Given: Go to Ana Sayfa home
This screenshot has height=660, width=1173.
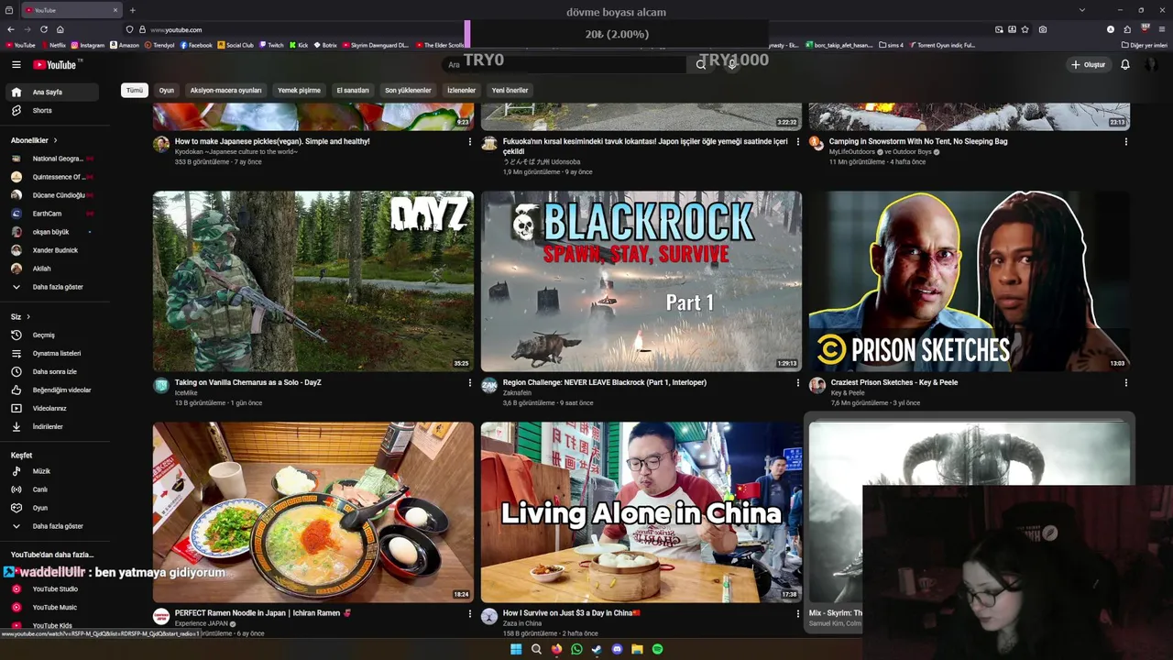Looking at the screenshot, I should pyautogui.click(x=52, y=92).
